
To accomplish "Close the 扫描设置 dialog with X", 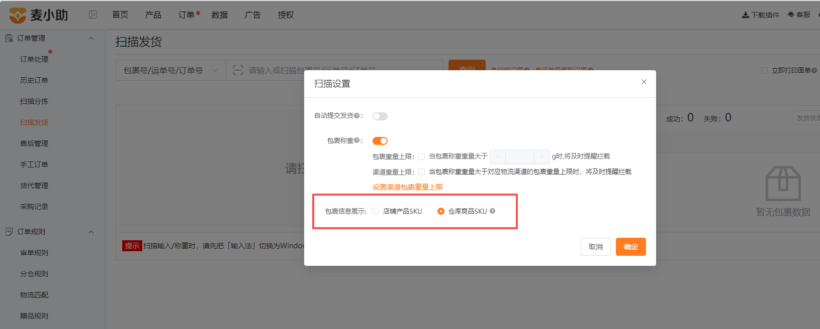I will 644,82.
